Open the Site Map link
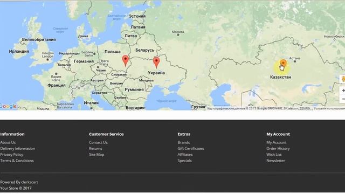This screenshot has height=194, width=345. tap(96, 155)
